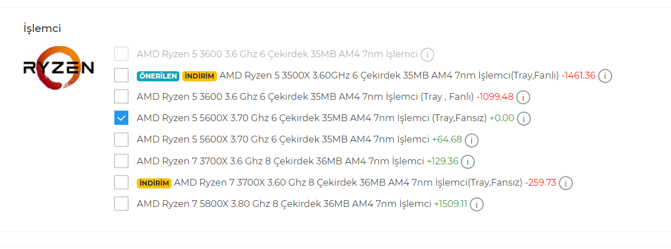Show info for Ryzen 5 5600X +64.68
Viewport: 671px width, 249px height.
point(471,140)
